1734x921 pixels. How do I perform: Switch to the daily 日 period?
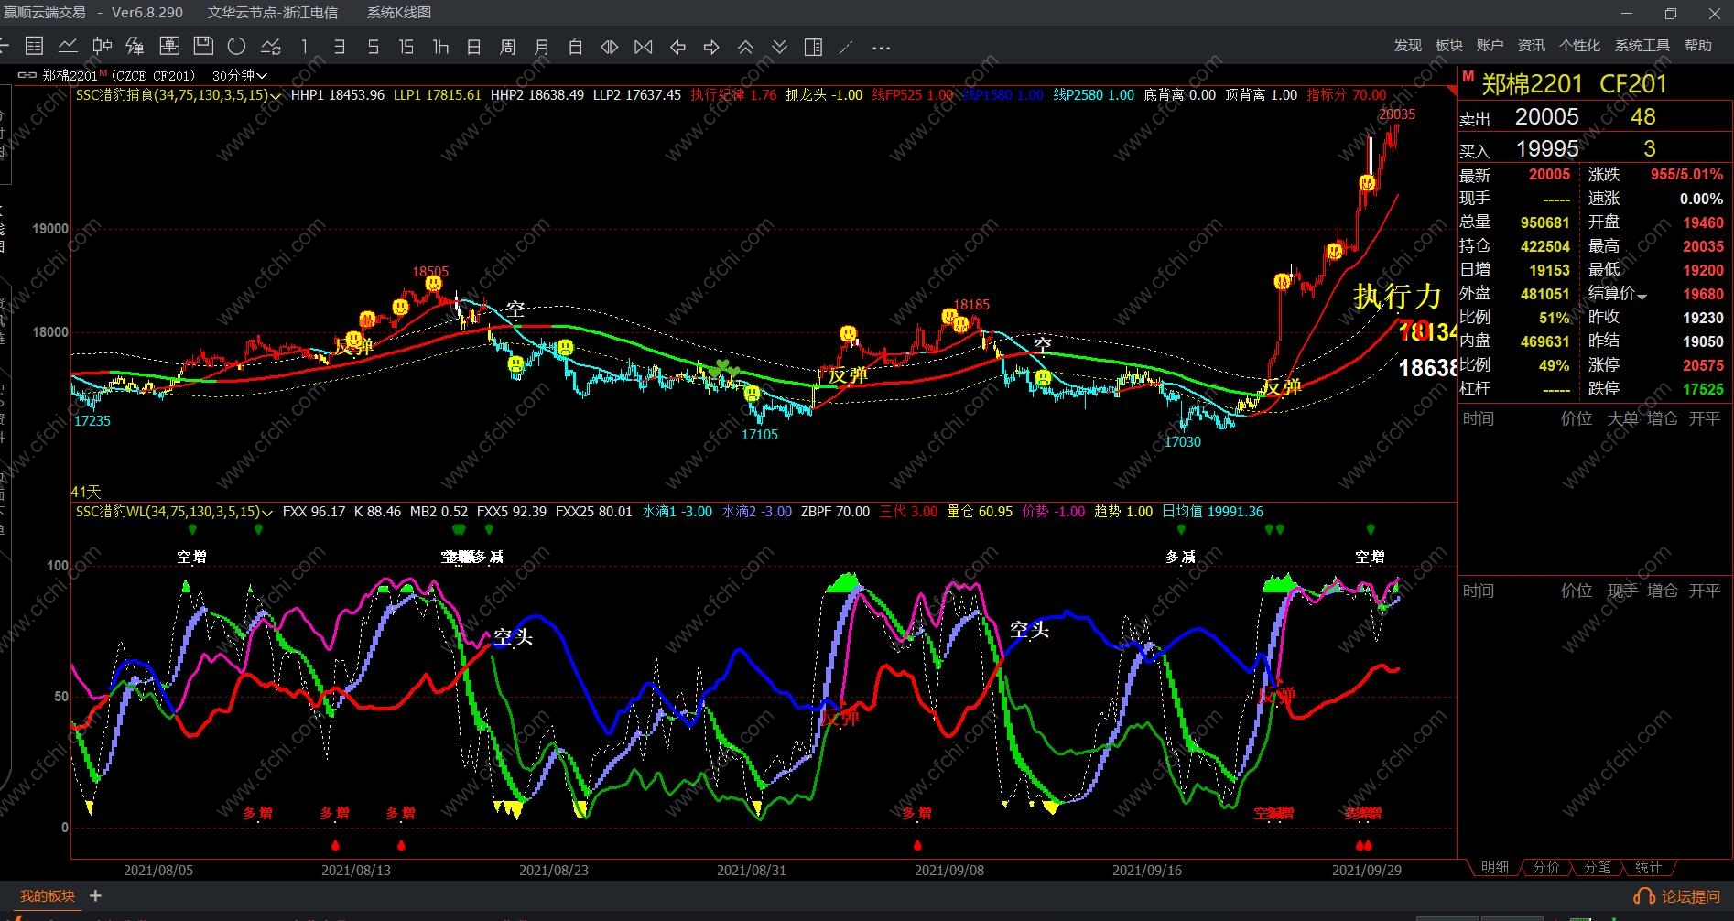(473, 47)
